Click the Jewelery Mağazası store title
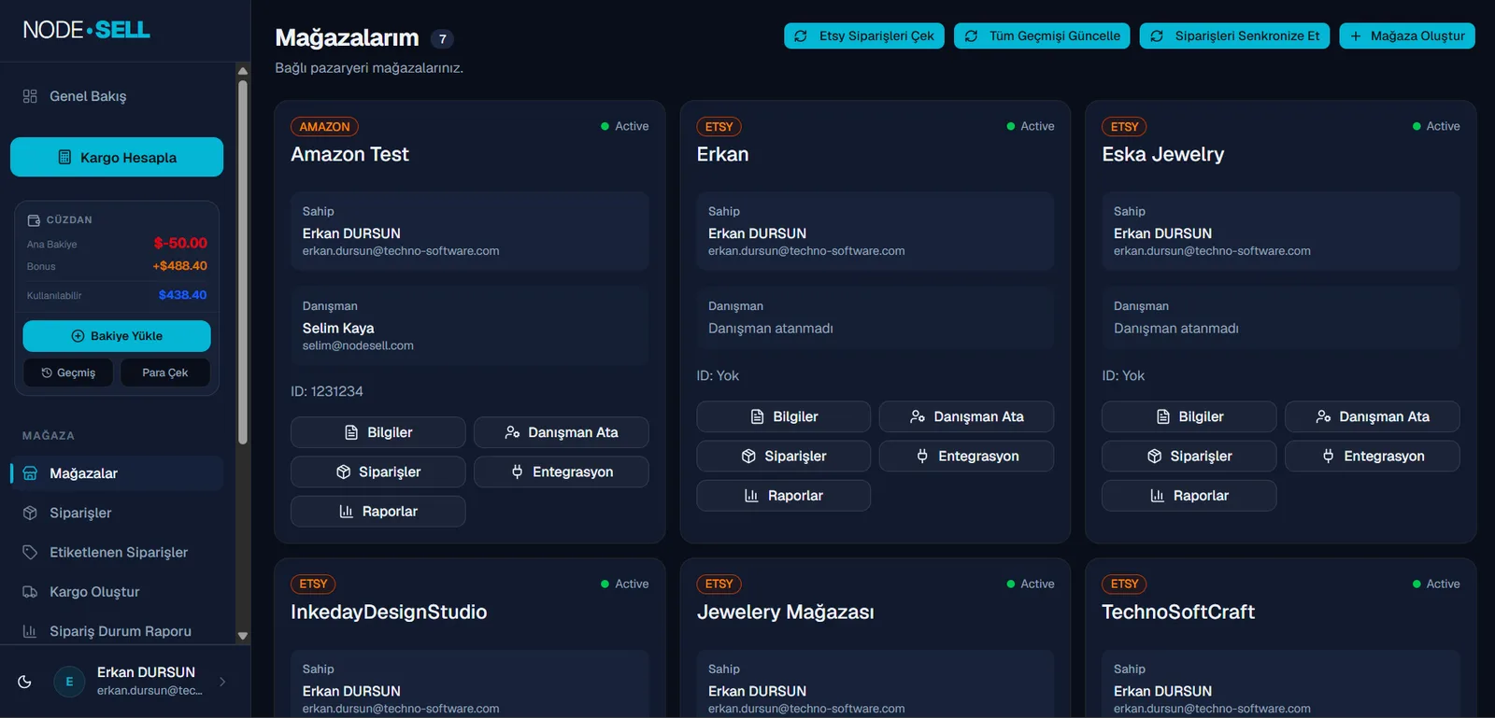 coord(785,612)
